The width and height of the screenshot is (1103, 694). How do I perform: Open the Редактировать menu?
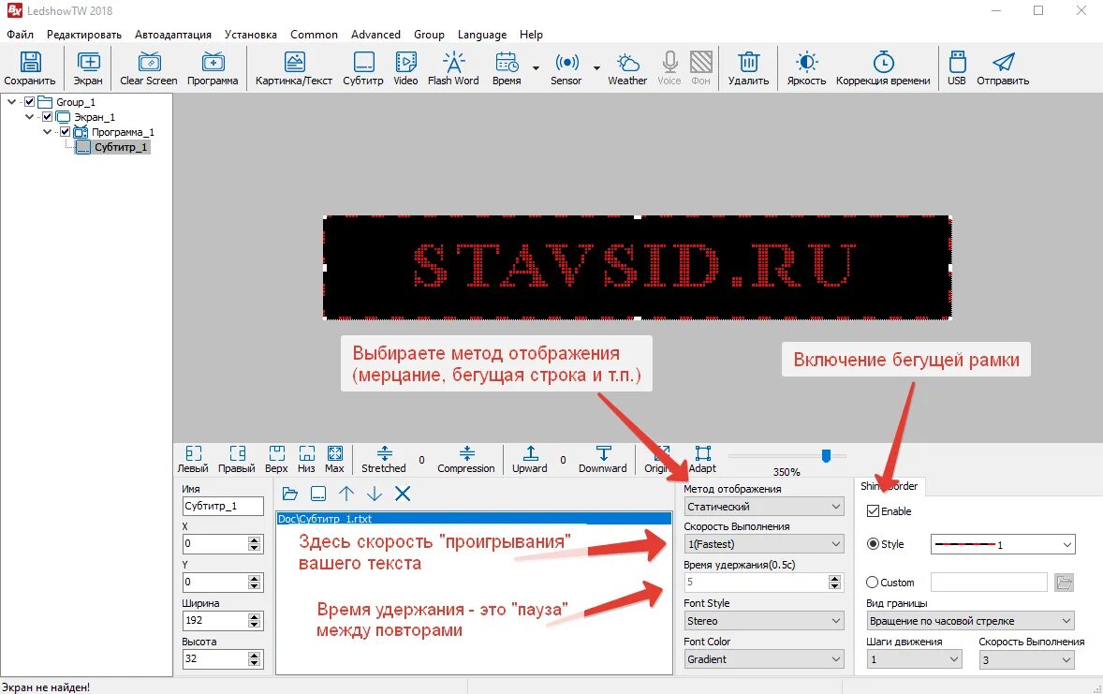[x=84, y=35]
